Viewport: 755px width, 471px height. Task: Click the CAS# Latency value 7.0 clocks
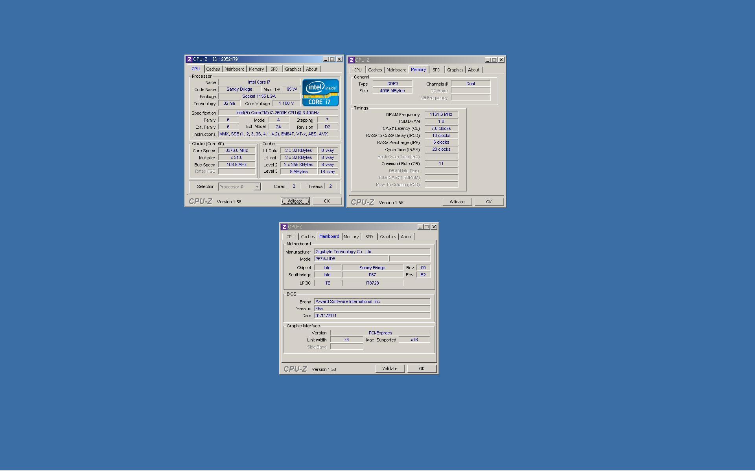[x=441, y=128]
